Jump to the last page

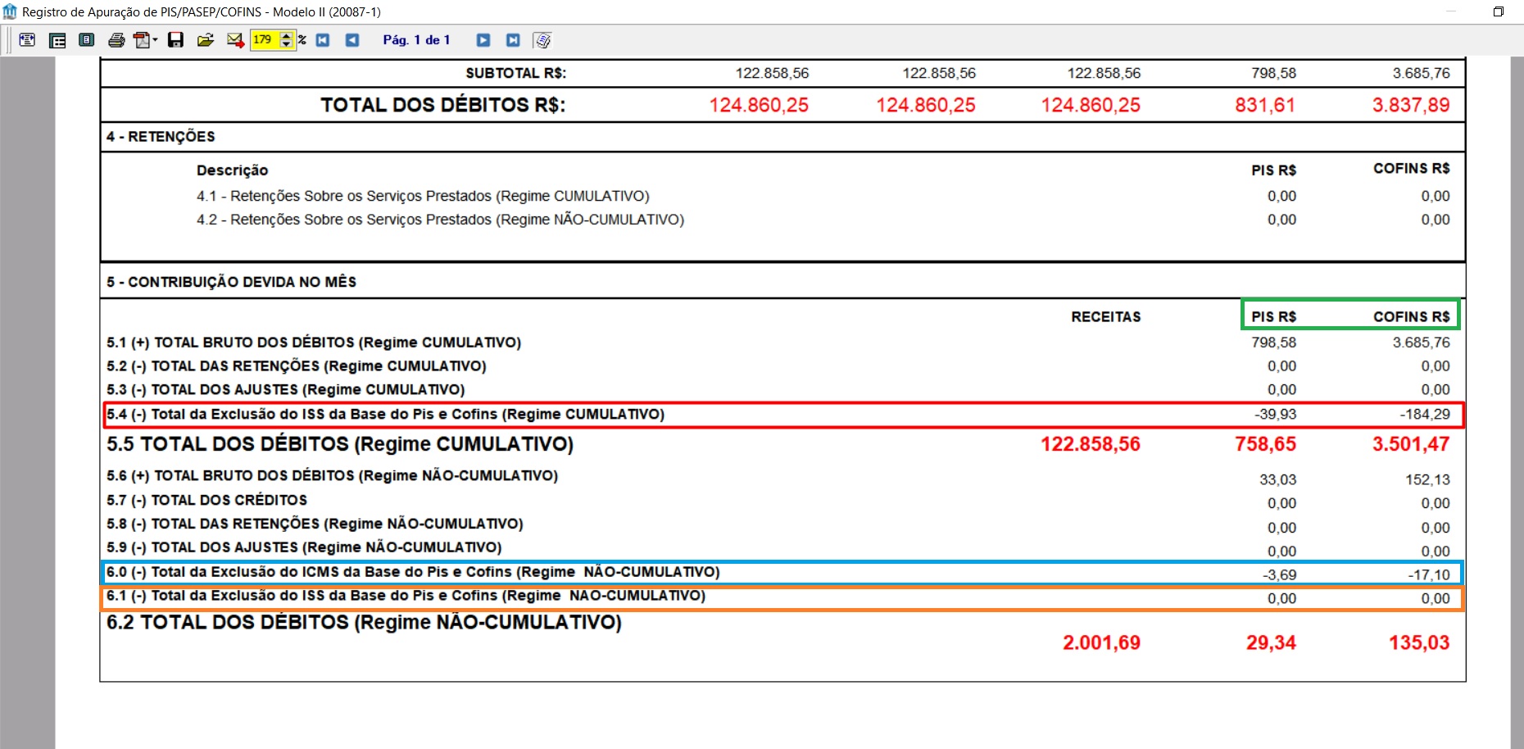(513, 40)
